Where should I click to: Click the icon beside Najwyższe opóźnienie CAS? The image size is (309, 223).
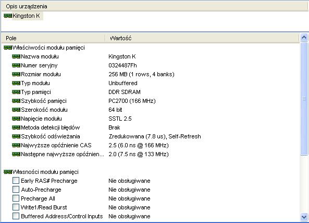click(16, 145)
